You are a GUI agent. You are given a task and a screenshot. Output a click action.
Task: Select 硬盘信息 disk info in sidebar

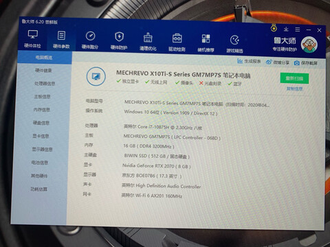[41, 123]
